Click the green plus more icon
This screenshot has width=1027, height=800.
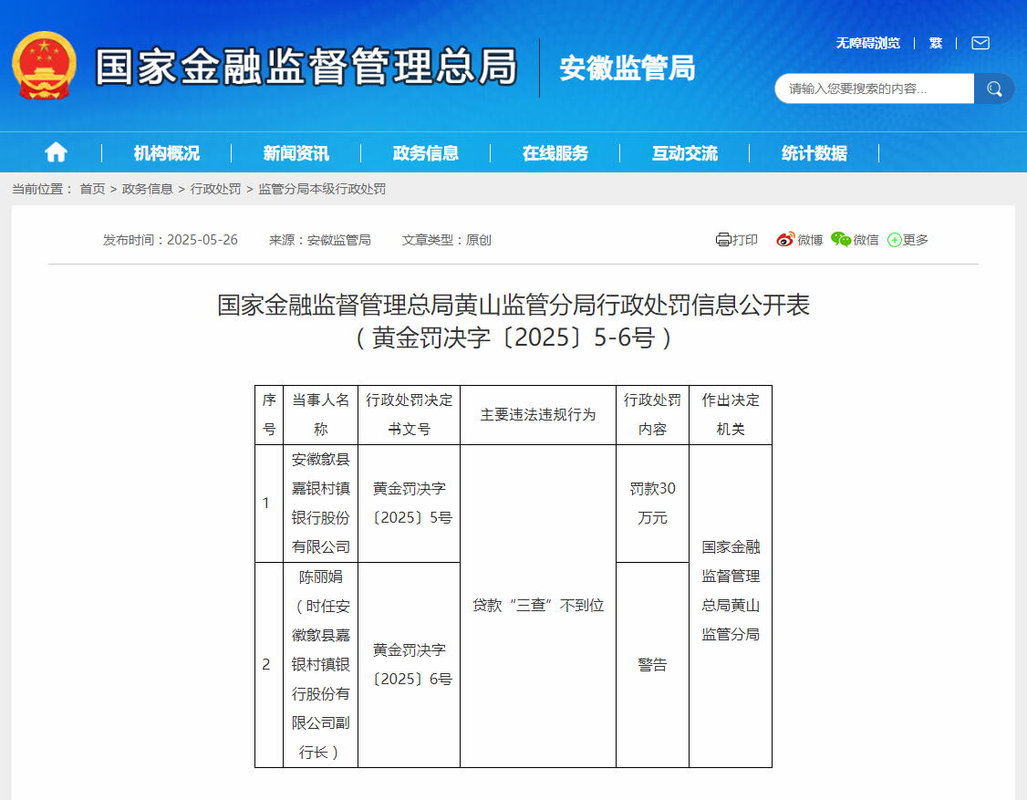point(894,241)
